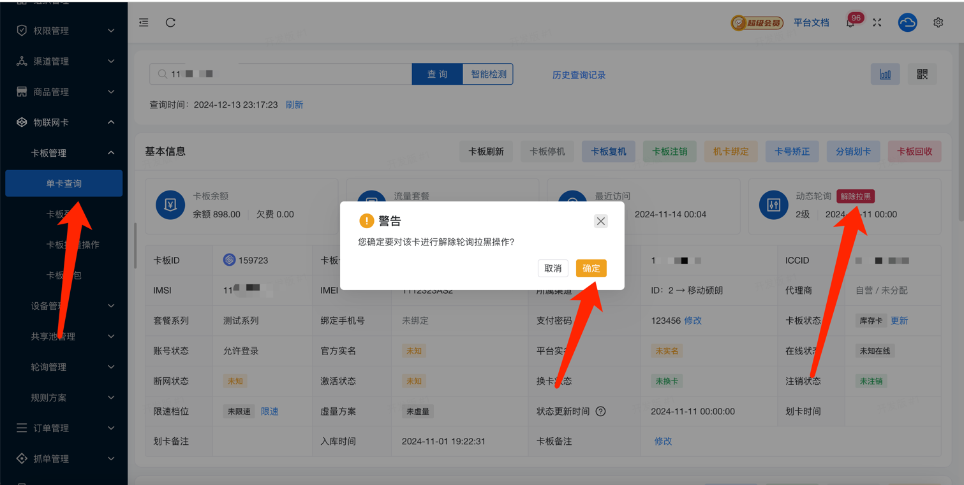964x485 pixels.
Task: Click the 智能检测 button
Action: click(x=488, y=75)
